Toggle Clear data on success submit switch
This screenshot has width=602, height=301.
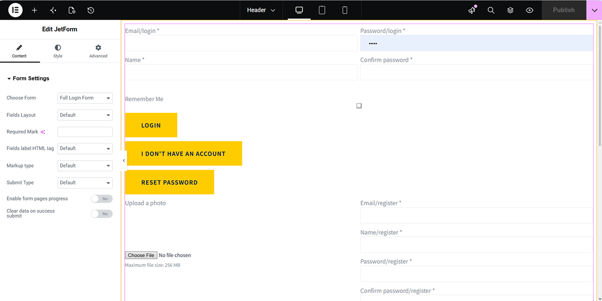102,214
